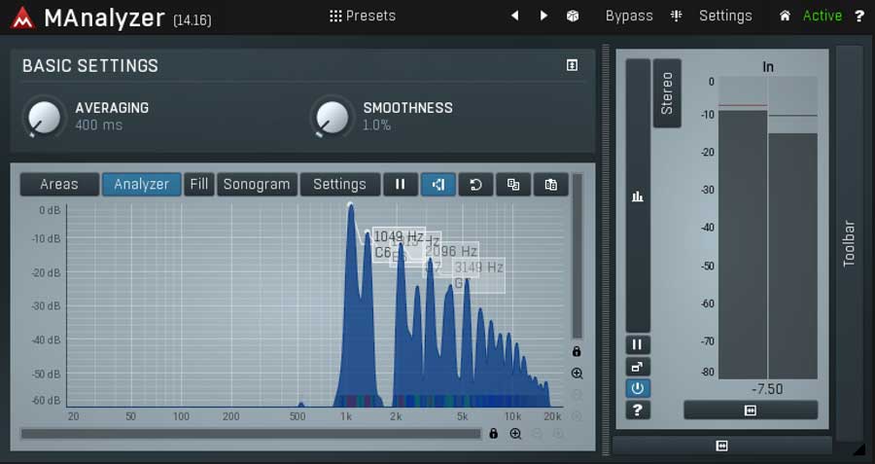Pause the input level meters
This screenshot has width=875, height=464.
(x=637, y=345)
